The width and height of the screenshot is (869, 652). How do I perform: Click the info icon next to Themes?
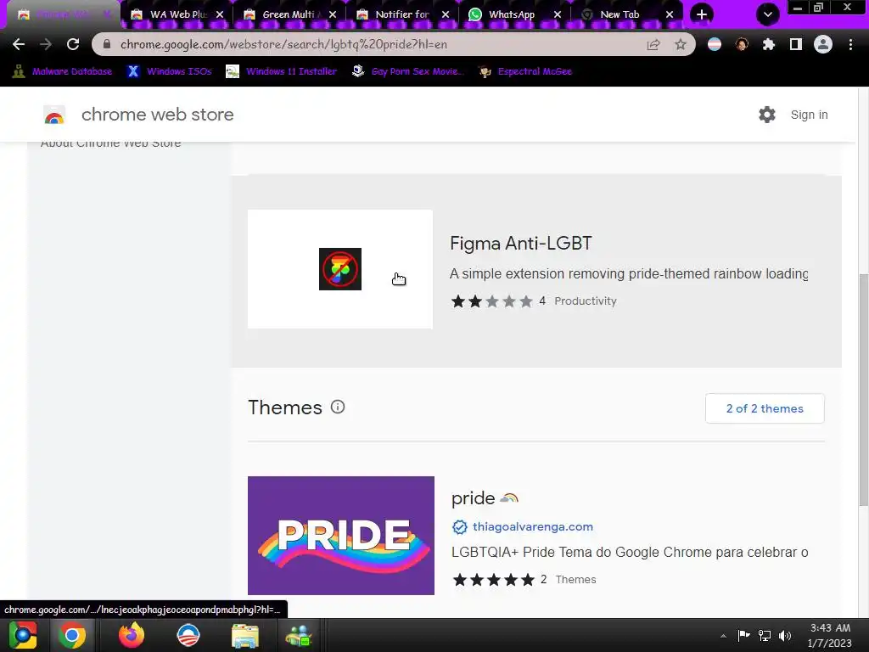coord(338,407)
